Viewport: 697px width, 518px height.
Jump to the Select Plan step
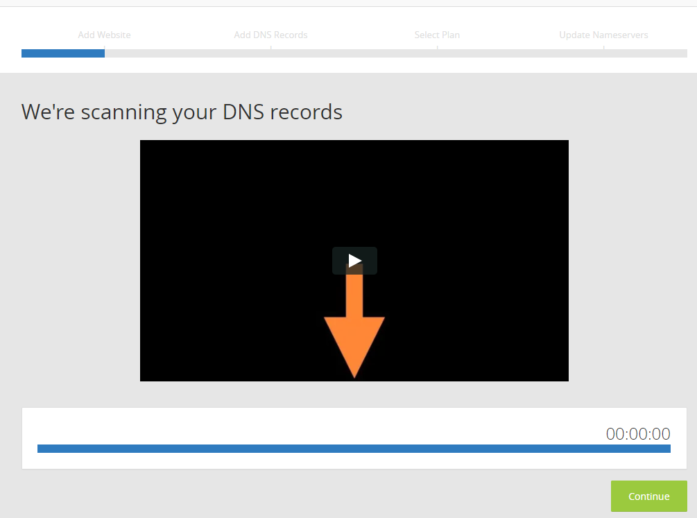[437, 35]
